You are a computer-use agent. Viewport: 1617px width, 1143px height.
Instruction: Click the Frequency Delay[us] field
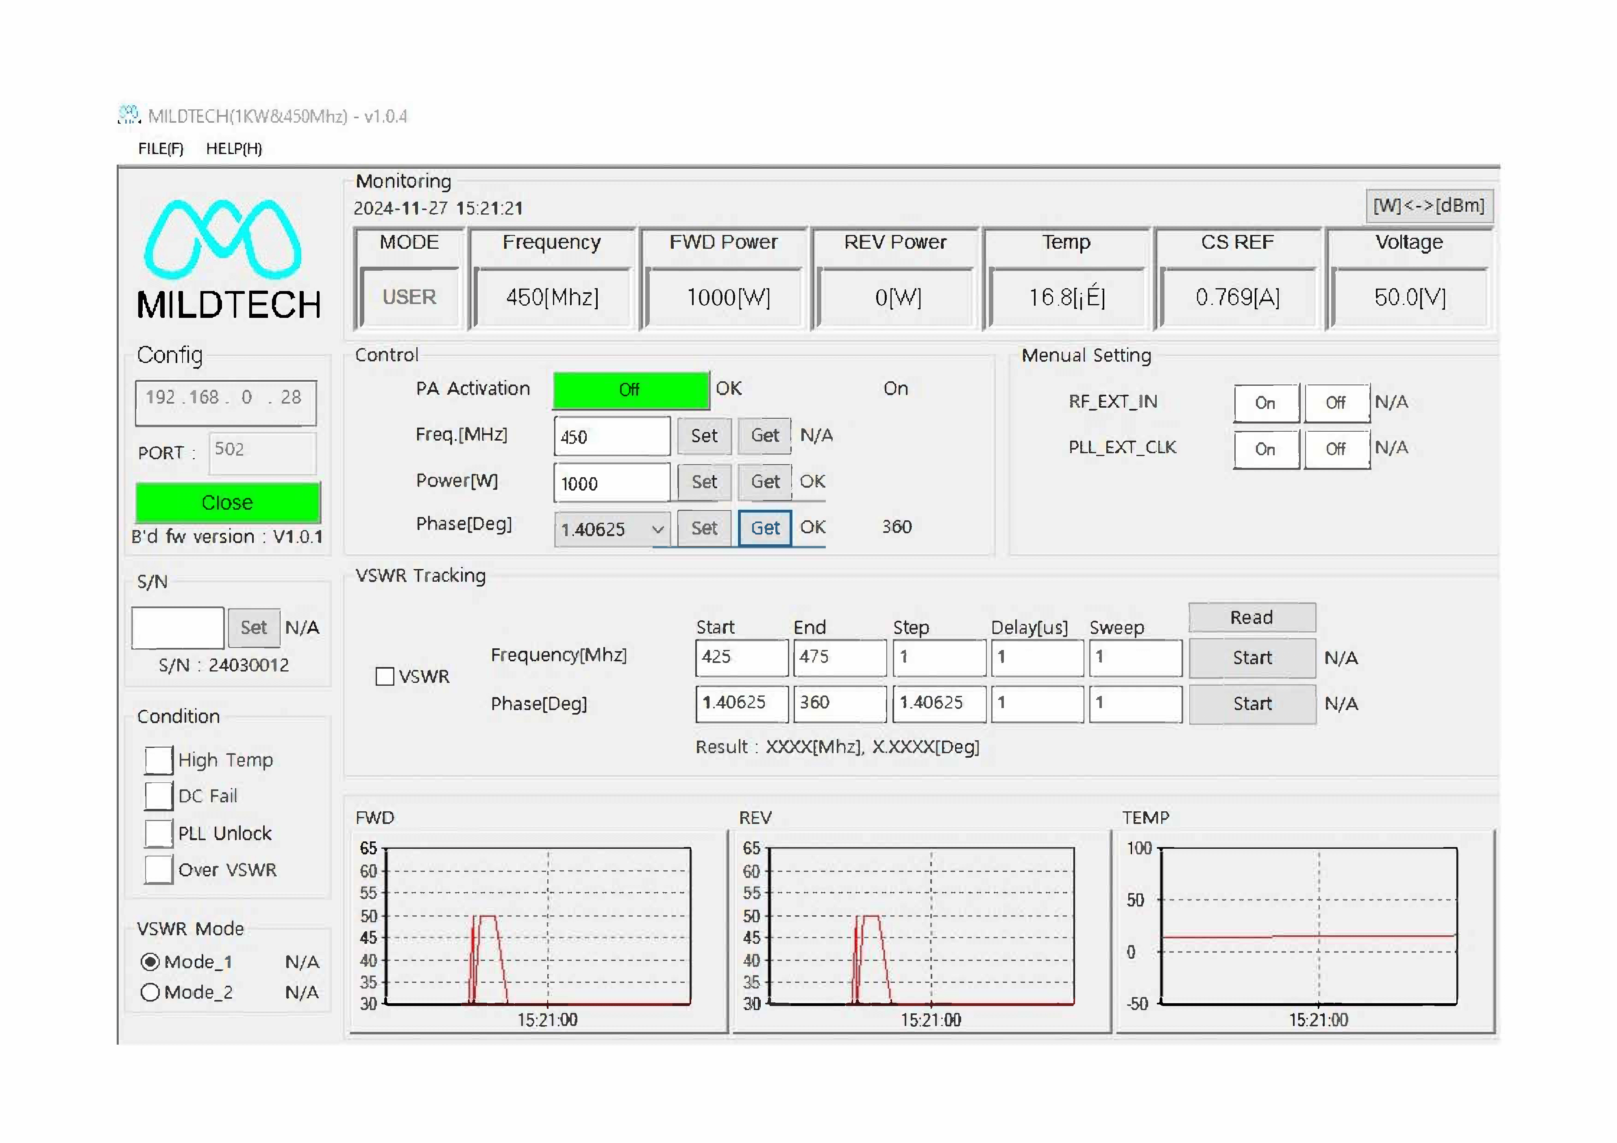coord(1037,658)
